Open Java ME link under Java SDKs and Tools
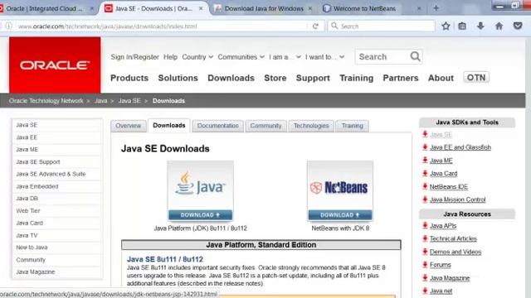531x298 pixels. click(441, 161)
